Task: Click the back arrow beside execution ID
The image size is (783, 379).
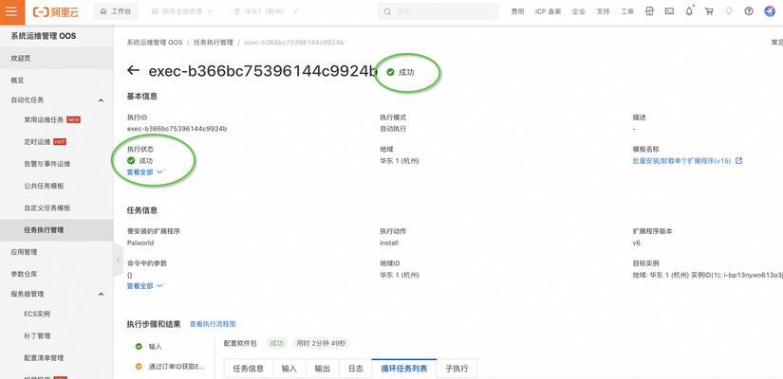Action: 133,70
